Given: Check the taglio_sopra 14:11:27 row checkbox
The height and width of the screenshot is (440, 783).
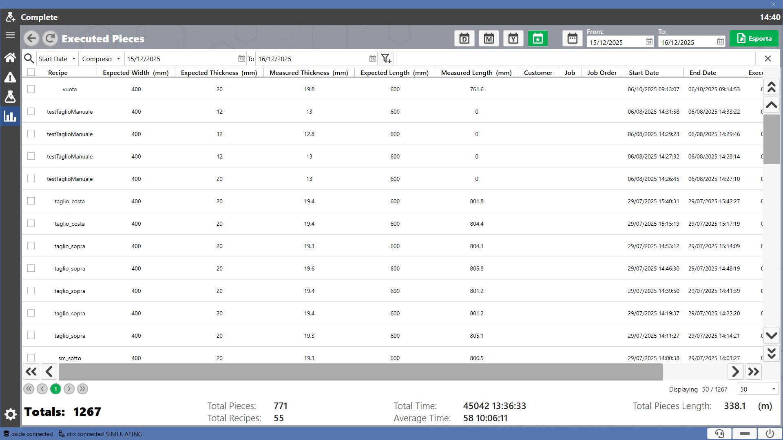Looking at the screenshot, I should (x=31, y=335).
